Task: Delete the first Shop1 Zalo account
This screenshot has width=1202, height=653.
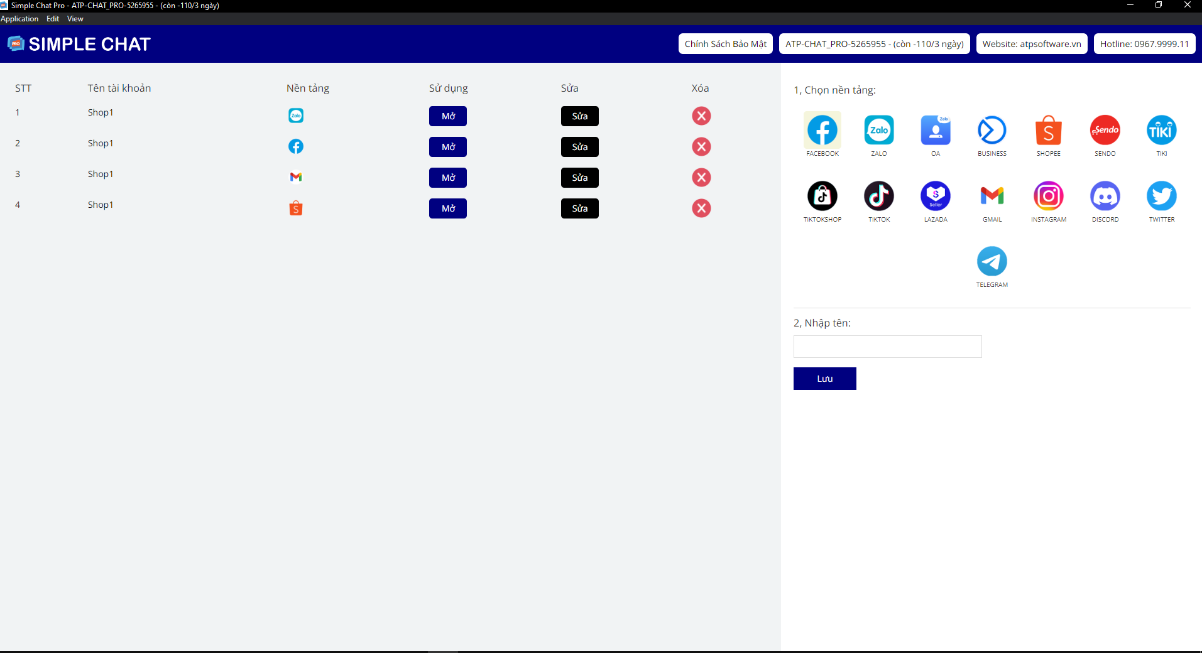Action: pyautogui.click(x=701, y=116)
